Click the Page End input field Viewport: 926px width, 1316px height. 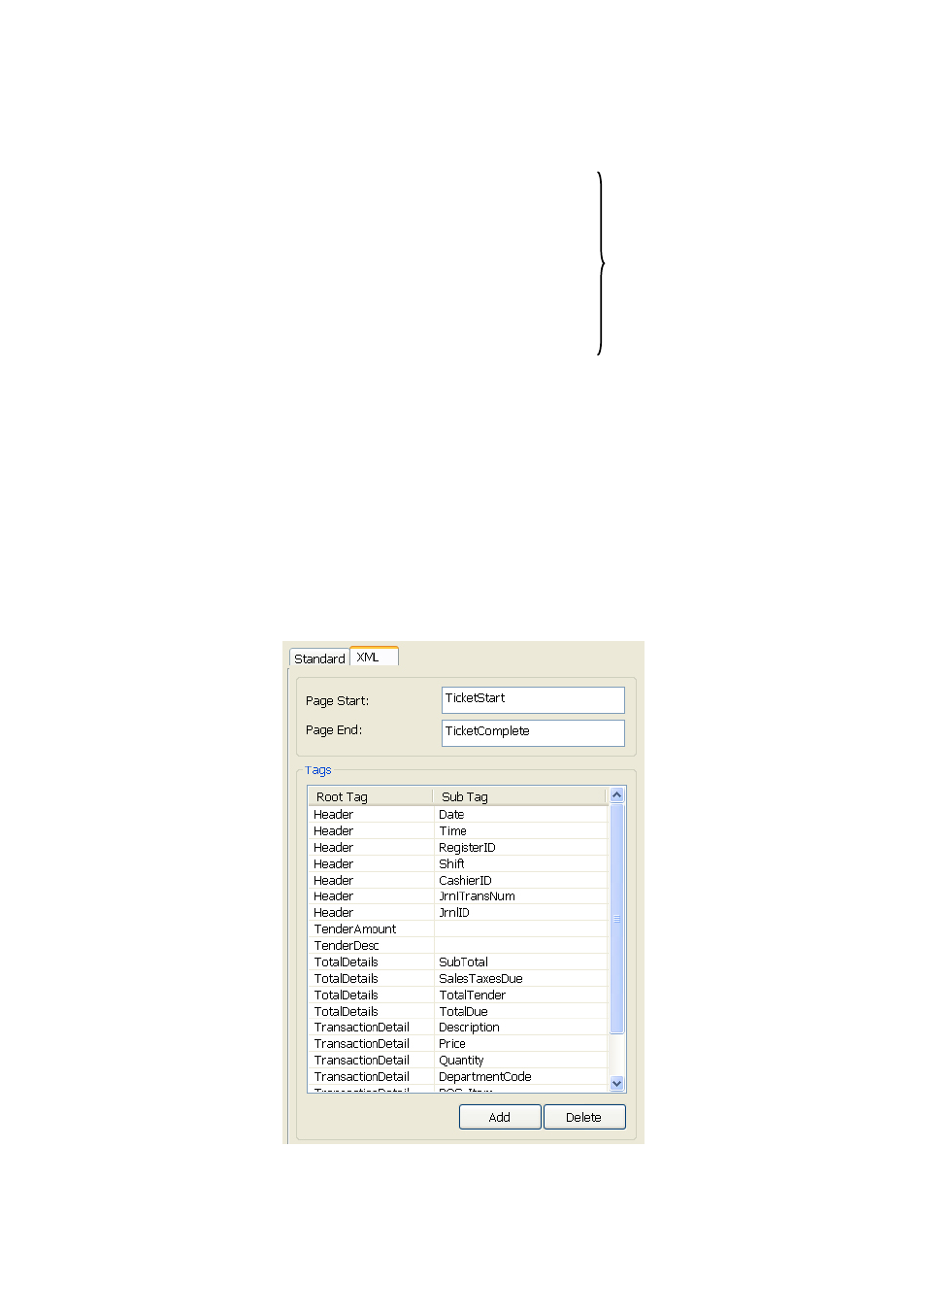pos(533,732)
